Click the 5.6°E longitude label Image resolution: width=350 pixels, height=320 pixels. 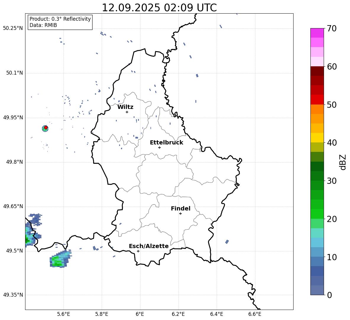click(x=64, y=314)
